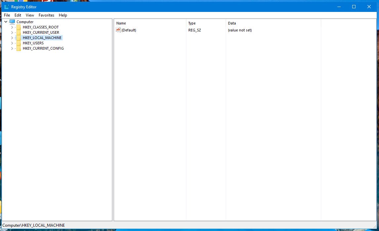This screenshot has height=231, width=379.
Task: Collapse the Computer tree node
Action: [x=6, y=22]
